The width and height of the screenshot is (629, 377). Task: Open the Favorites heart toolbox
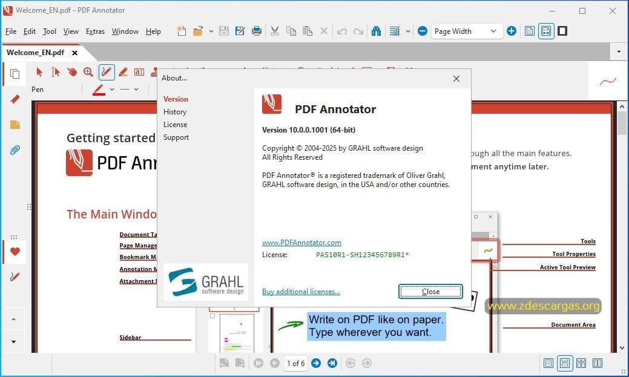[x=15, y=252]
